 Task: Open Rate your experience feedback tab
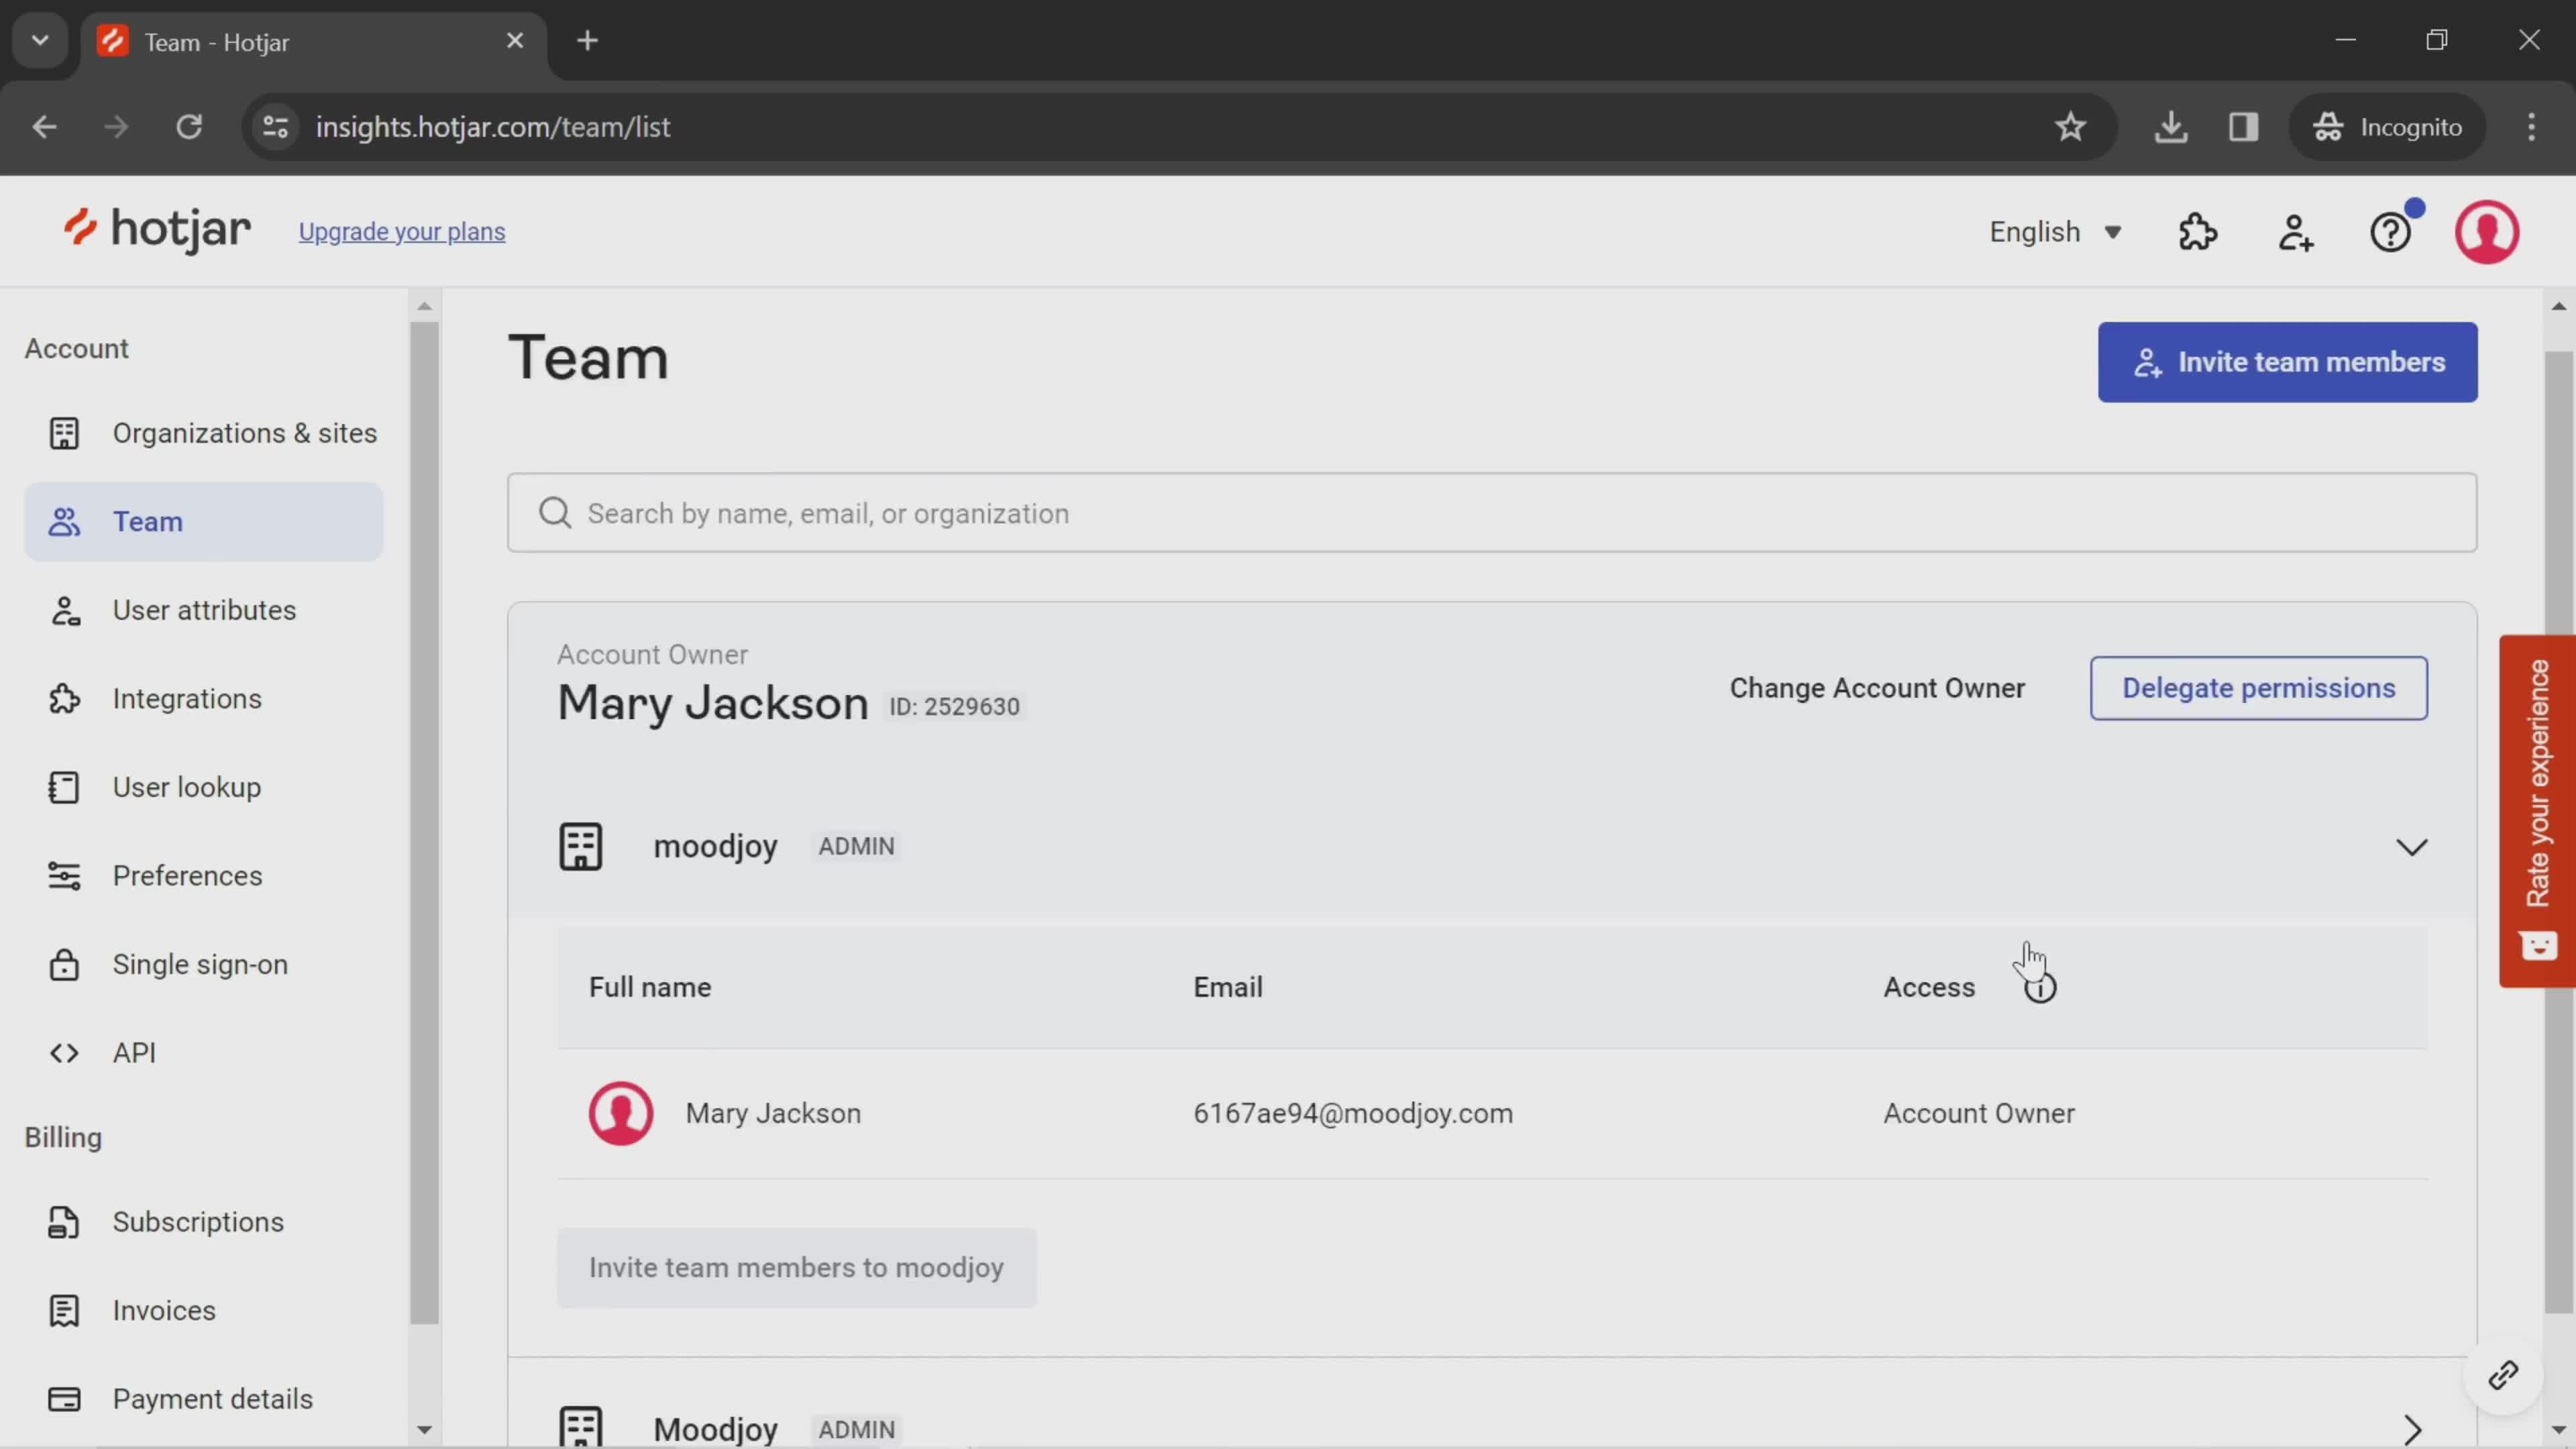coord(2537,811)
